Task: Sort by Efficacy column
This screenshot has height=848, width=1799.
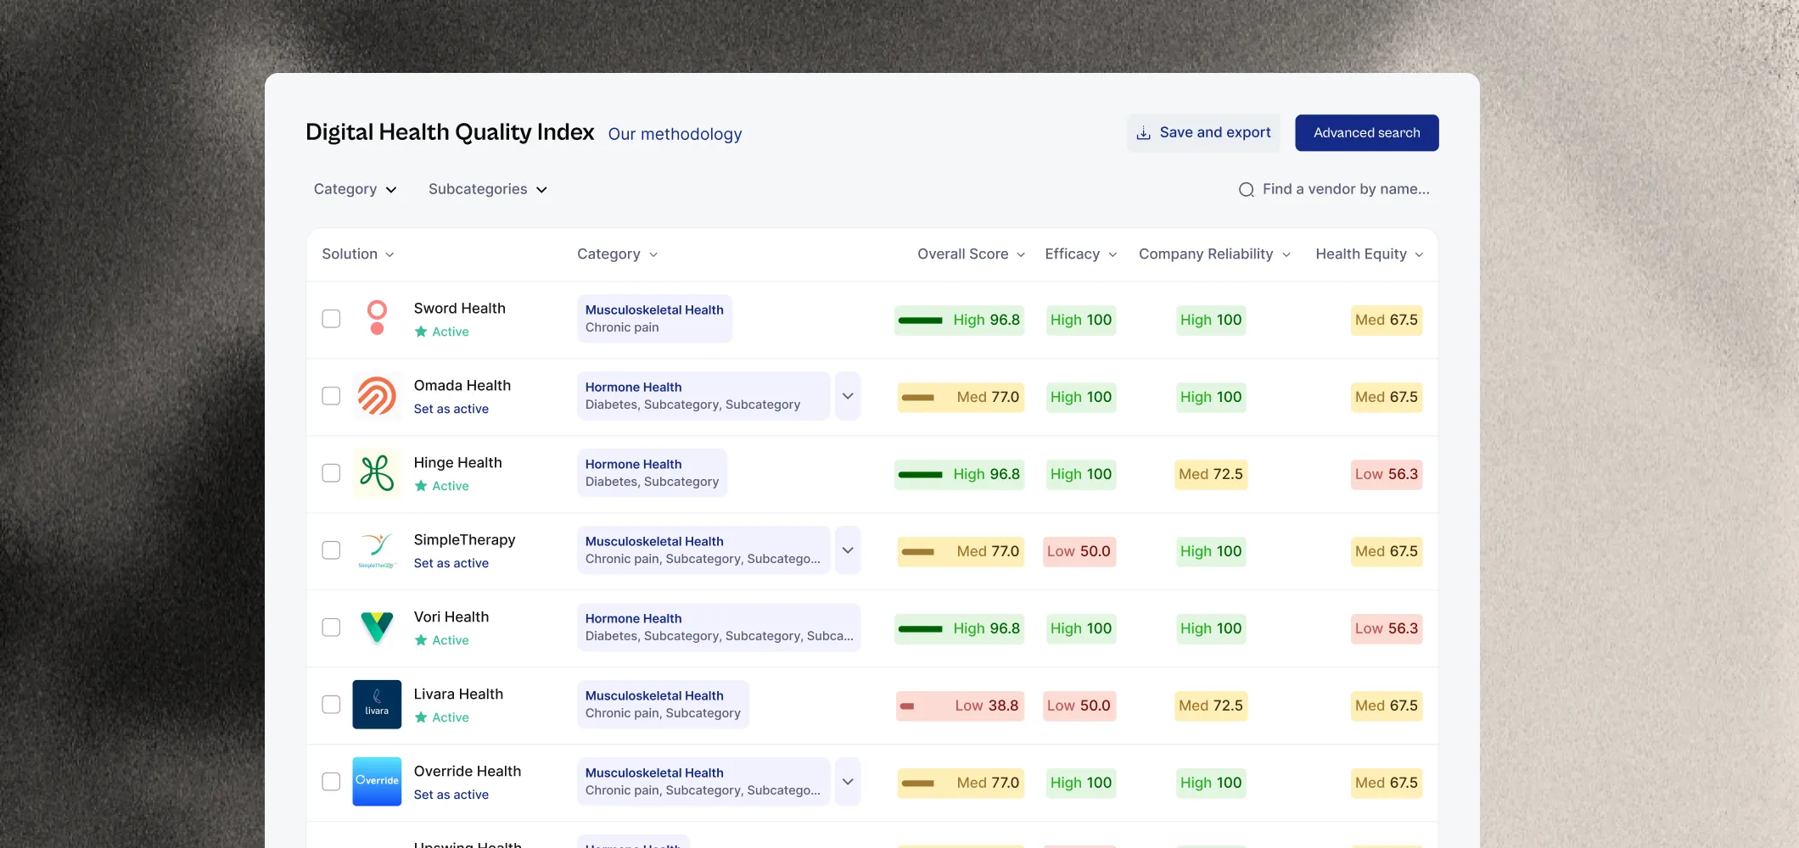Action: pyautogui.click(x=1080, y=254)
